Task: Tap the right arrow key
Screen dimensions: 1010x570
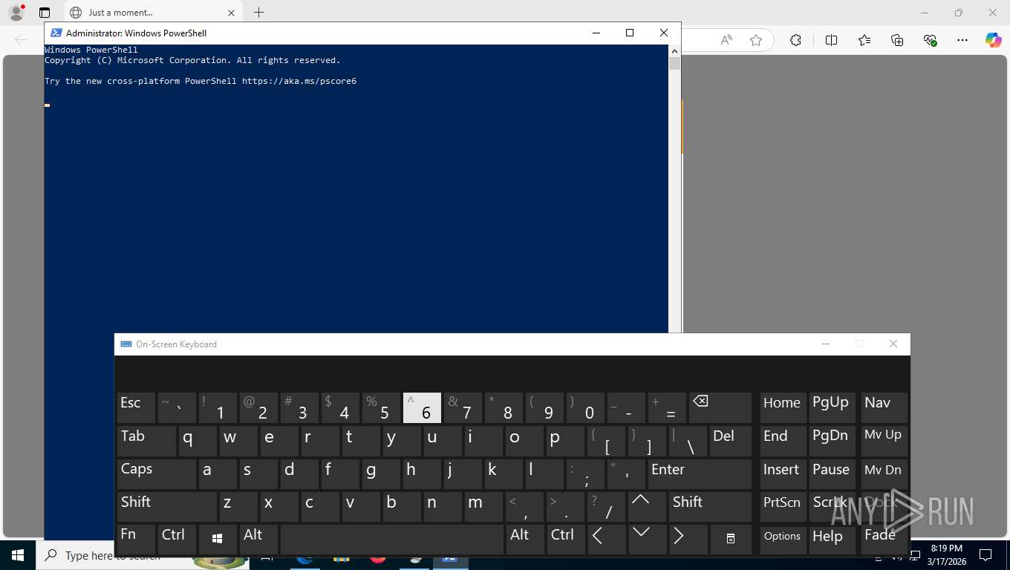Action: pos(688,540)
